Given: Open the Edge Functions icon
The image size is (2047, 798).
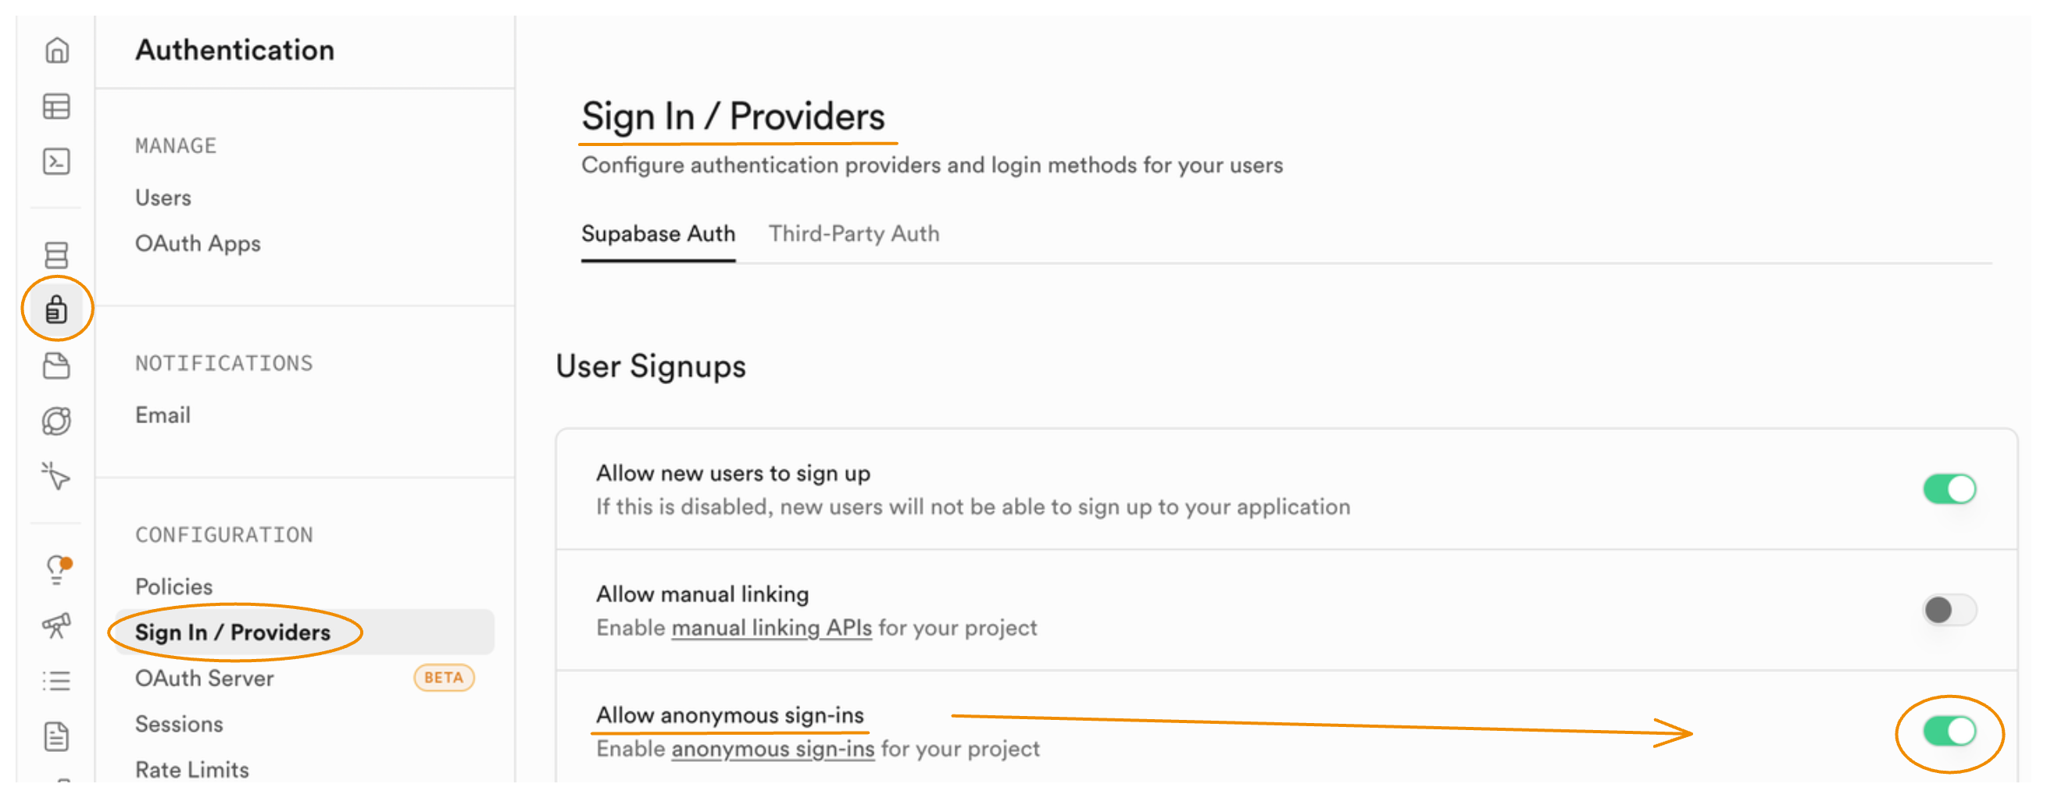Looking at the screenshot, I should [56, 421].
